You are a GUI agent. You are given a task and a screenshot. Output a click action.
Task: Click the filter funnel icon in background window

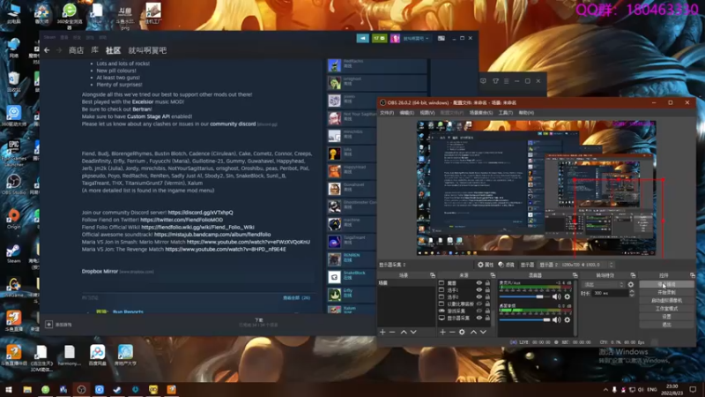[495, 81]
